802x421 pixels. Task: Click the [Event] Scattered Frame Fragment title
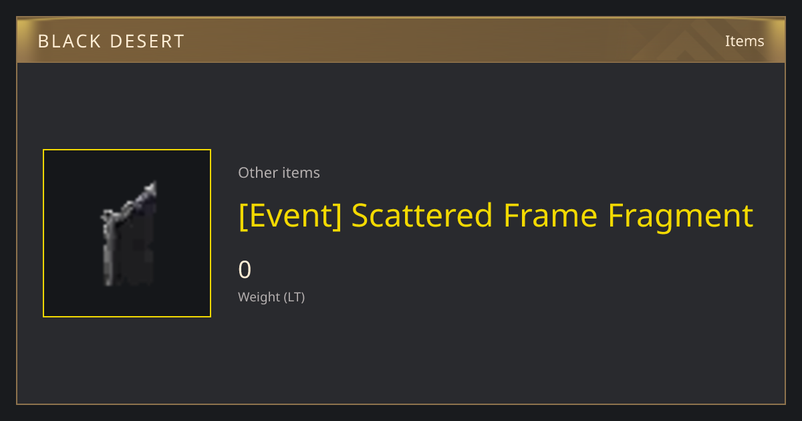(496, 216)
